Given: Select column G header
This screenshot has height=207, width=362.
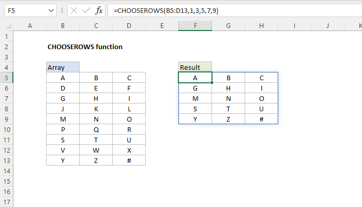Looking at the screenshot, I should pos(229,26).
